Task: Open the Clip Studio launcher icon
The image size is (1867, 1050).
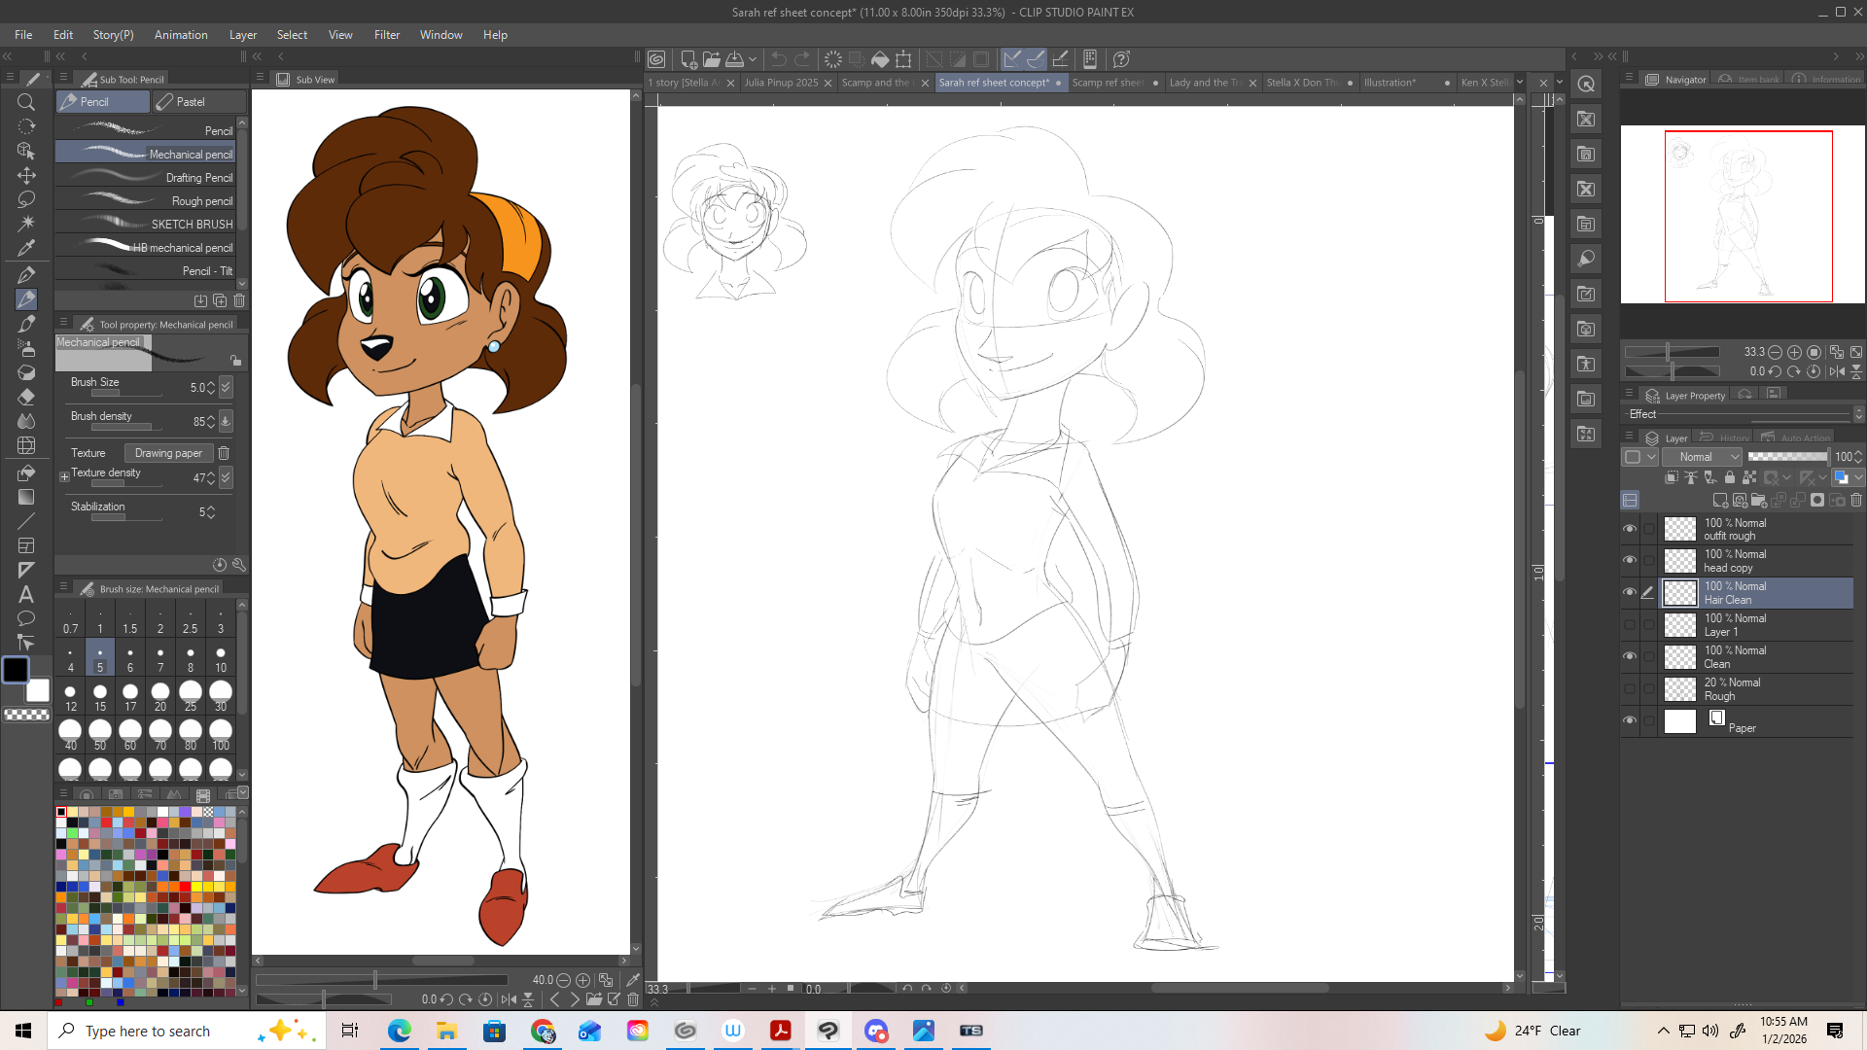Action: (657, 59)
